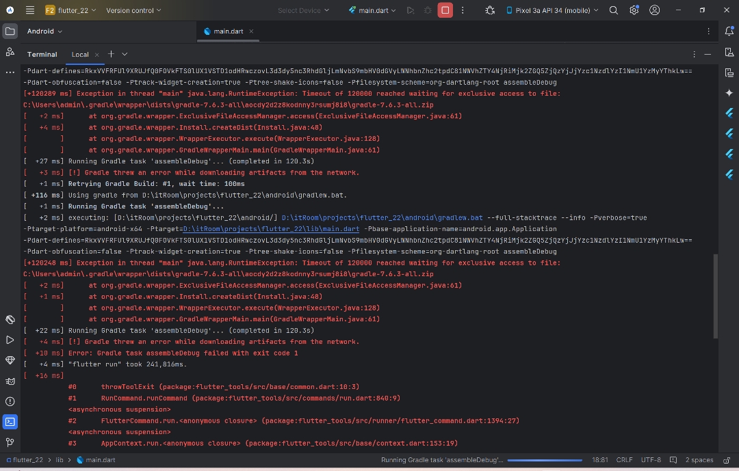This screenshot has width=739, height=471.
Task: Click flutter_22 breadcrumb in status bar
Action: click(25, 459)
